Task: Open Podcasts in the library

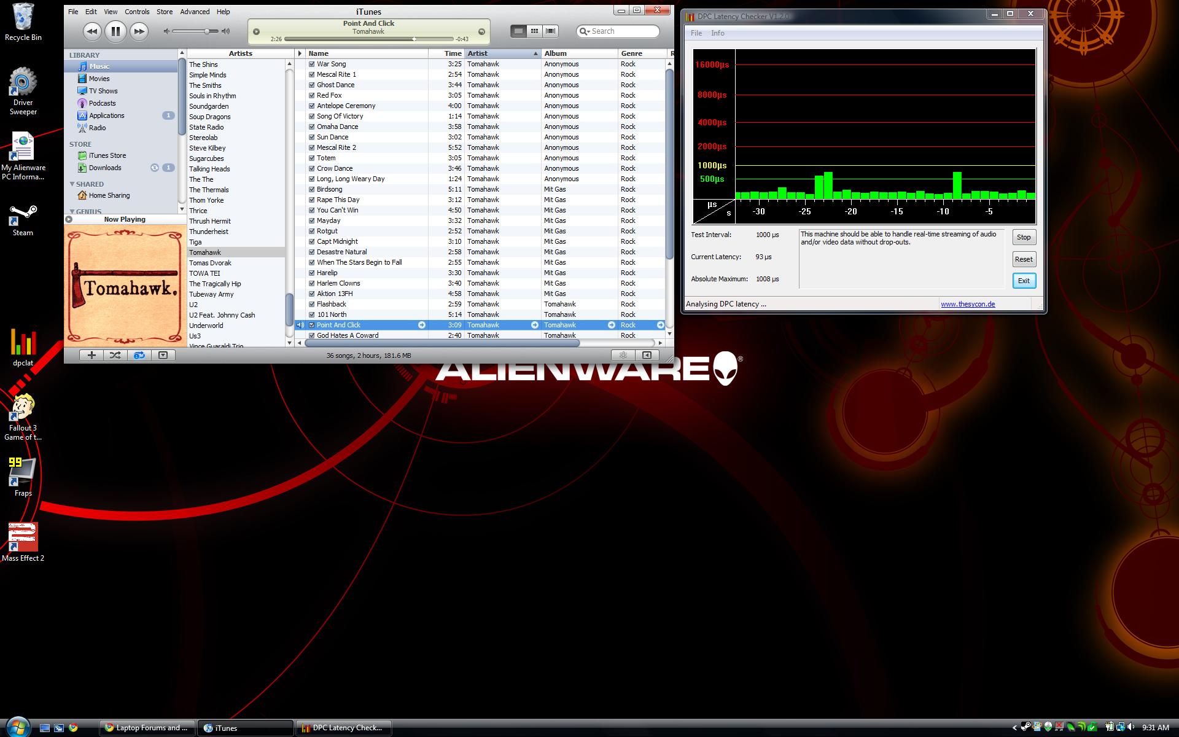Action: (x=102, y=103)
